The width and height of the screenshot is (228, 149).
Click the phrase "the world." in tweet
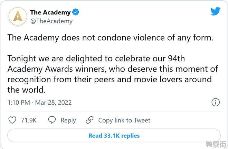(27, 90)
